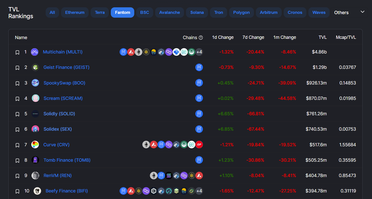Screen dimensions: 372x199
Task: Select the All chains tab
Action: 52,12
